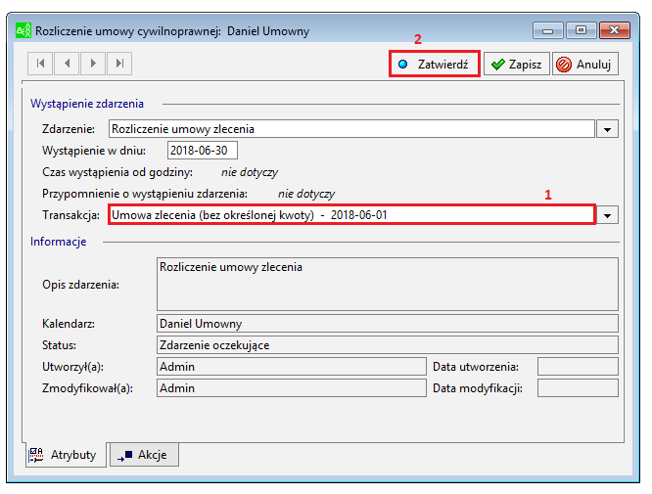Minimize the dialog window

547,30
